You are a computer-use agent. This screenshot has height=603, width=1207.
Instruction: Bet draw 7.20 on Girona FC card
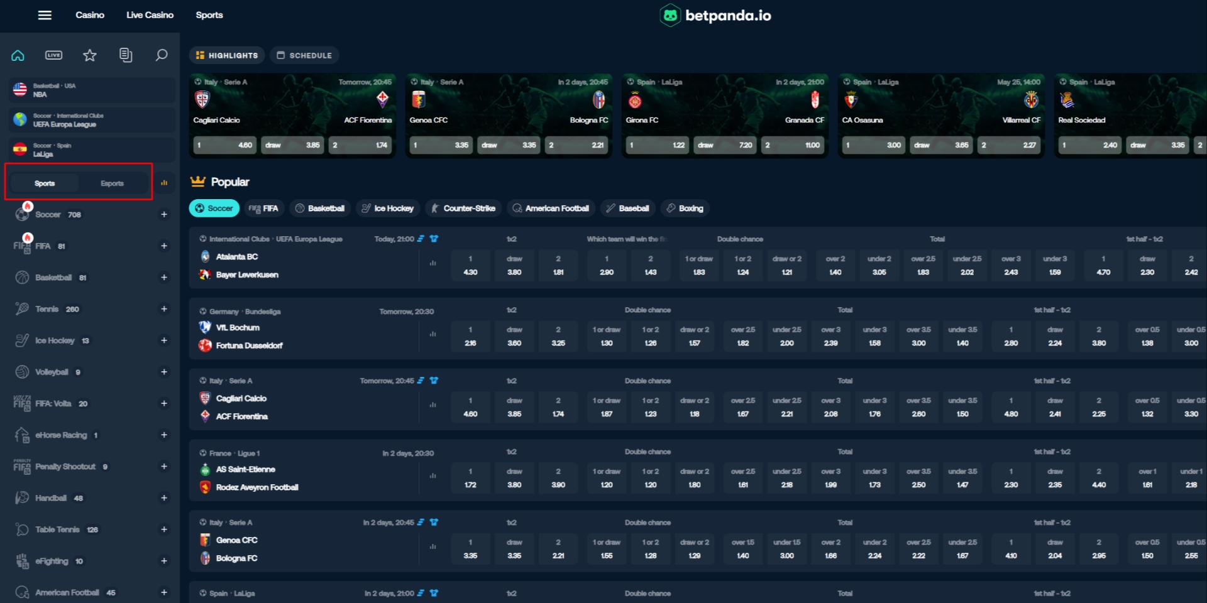[x=725, y=145]
